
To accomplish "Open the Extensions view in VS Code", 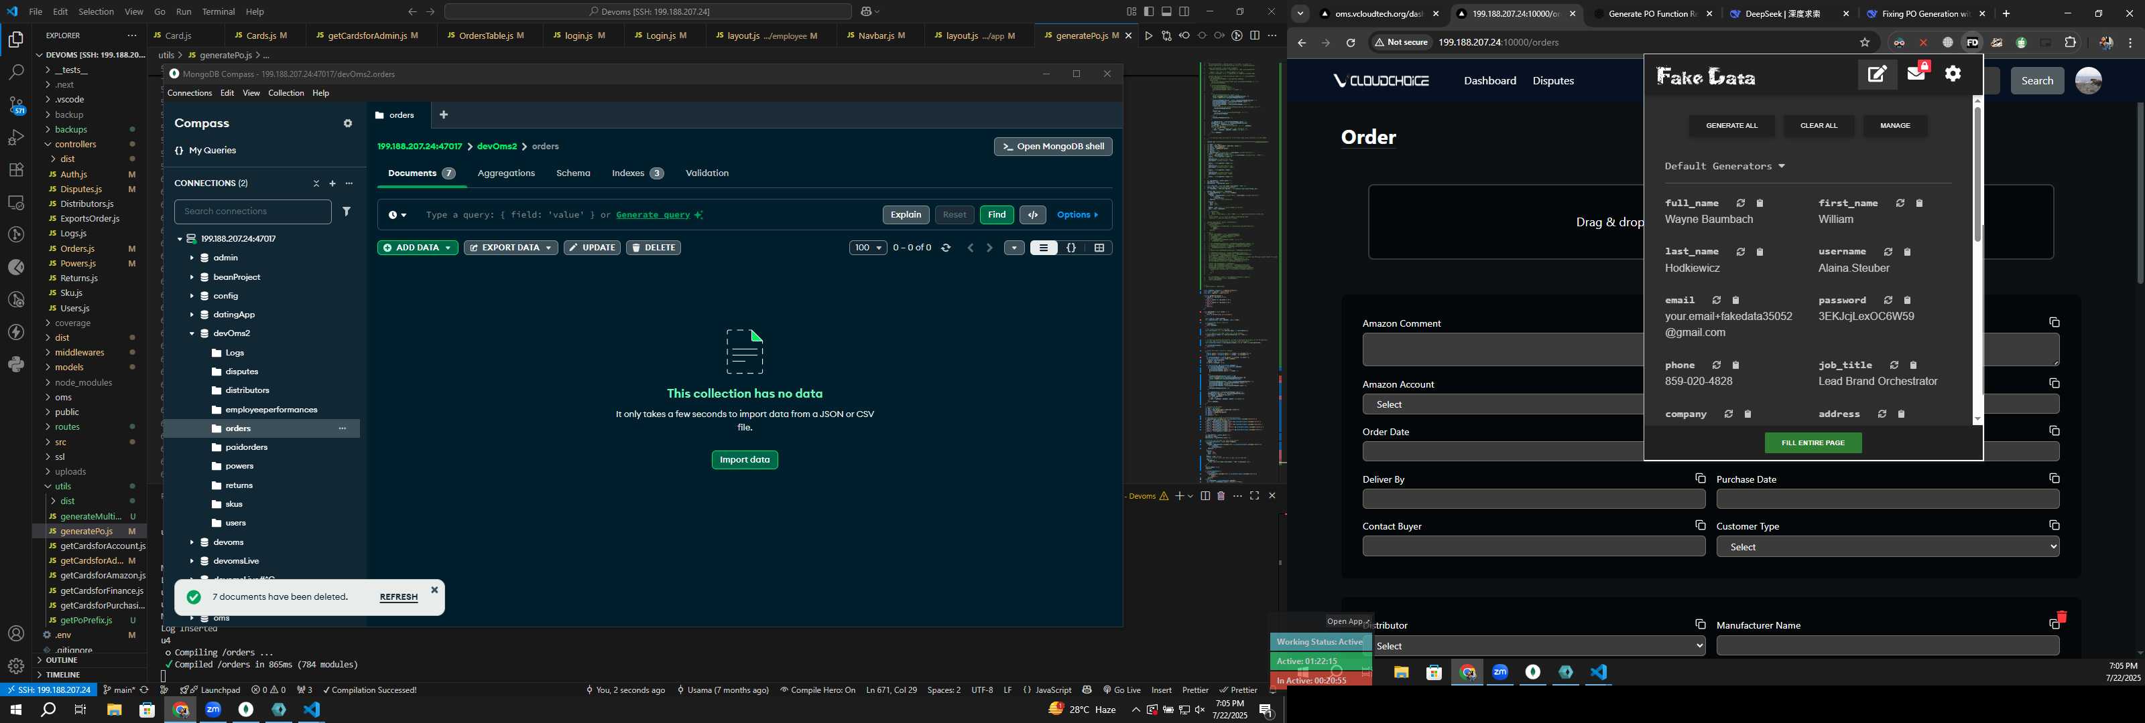I will (16, 170).
